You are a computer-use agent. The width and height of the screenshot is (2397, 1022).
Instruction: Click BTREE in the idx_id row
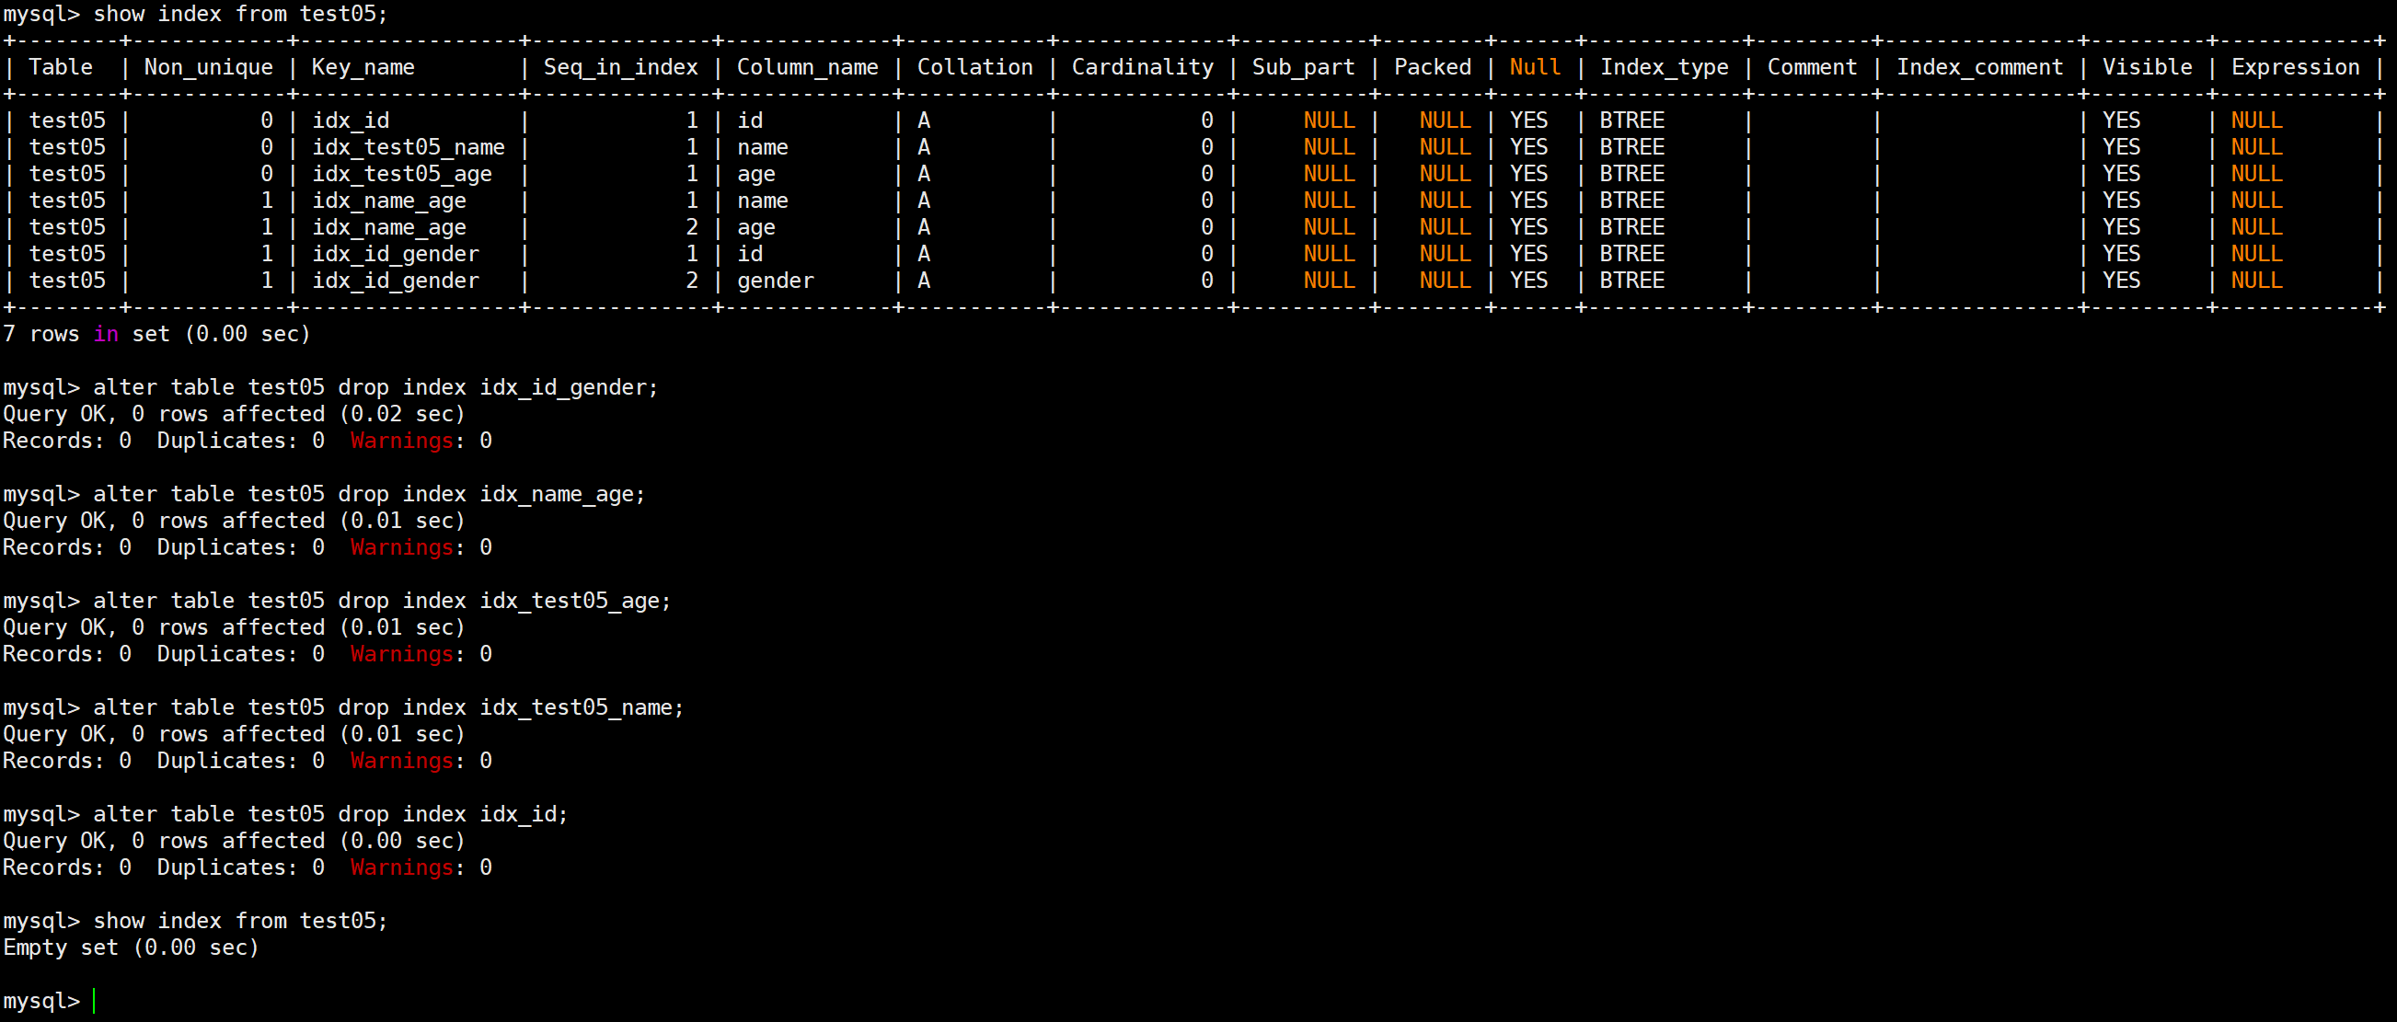(x=1632, y=121)
